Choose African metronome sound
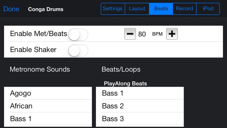227x128 pixels. (x=48, y=106)
